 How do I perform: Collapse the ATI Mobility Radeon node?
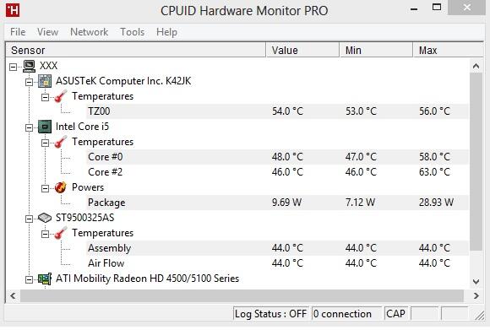click(x=29, y=279)
